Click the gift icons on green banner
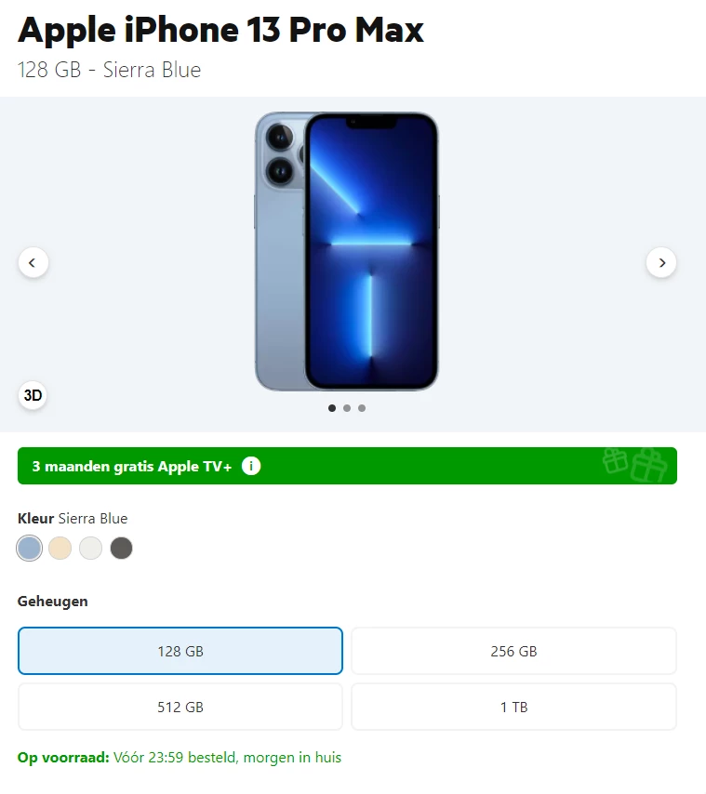 (634, 466)
